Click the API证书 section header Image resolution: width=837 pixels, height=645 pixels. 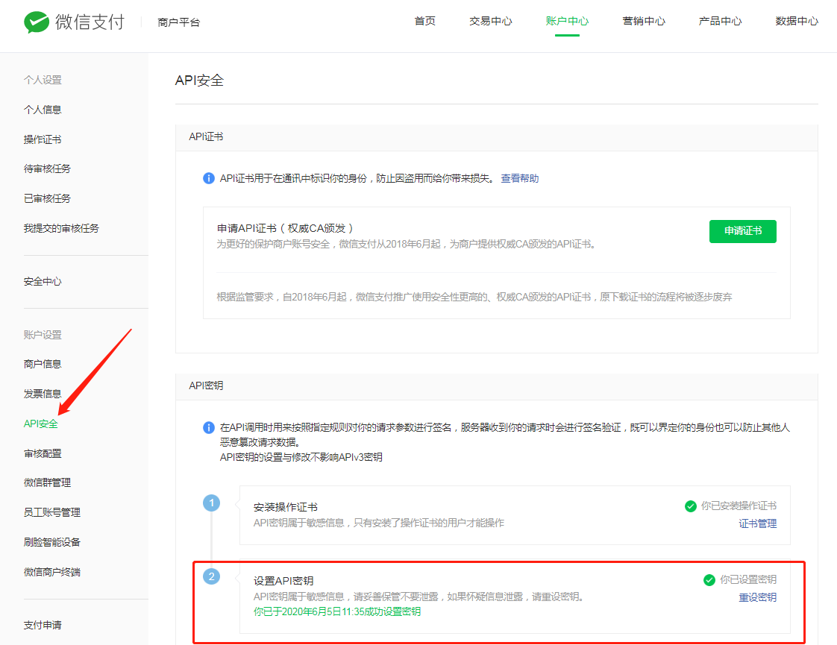coord(206,136)
